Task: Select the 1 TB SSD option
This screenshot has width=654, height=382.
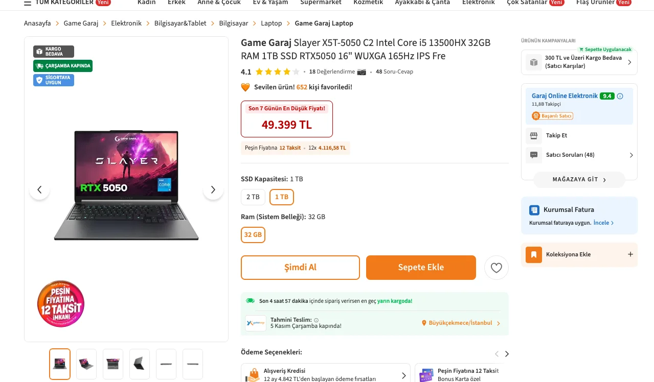Action: point(282,197)
